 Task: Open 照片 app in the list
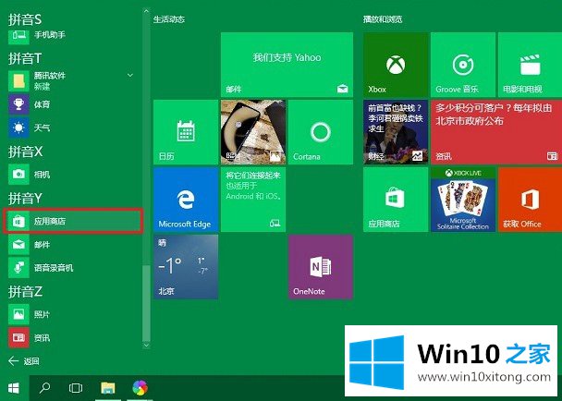[72, 314]
